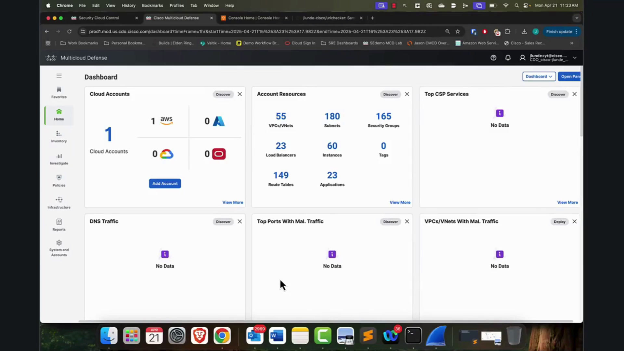Open the Investigate sidebar section
Screen dimensions: 624x351
(59, 159)
